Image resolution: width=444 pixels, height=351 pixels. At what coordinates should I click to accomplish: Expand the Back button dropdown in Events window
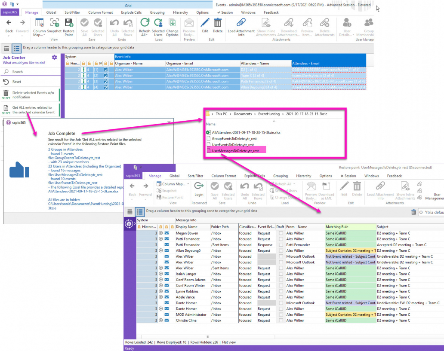[x=9, y=36]
